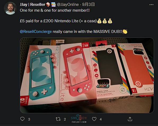Visit the swijoy.com watermark text
This screenshot has height=126, width=158.
point(79,122)
